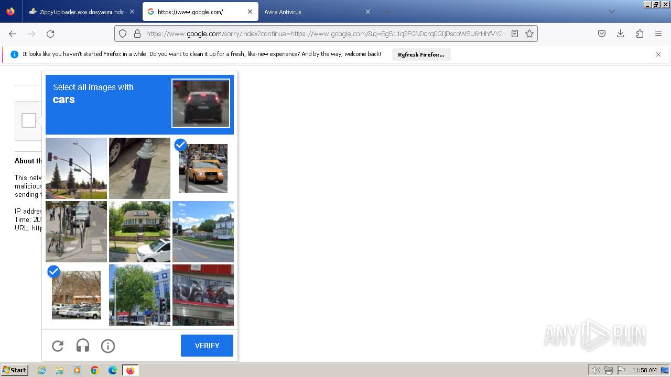The height and width of the screenshot is (377, 671).
Task: Select the bicycle on sidewalk image tile
Action: click(x=76, y=231)
